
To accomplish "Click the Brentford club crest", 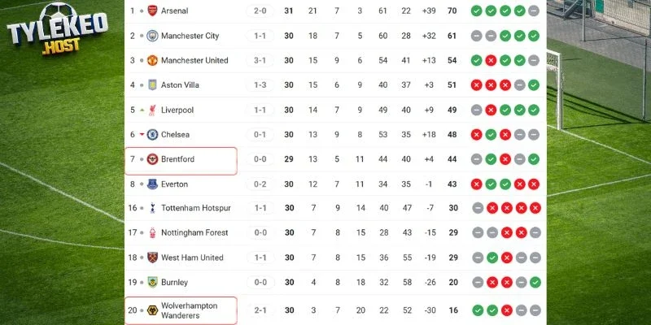I will pyautogui.click(x=152, y=159).
